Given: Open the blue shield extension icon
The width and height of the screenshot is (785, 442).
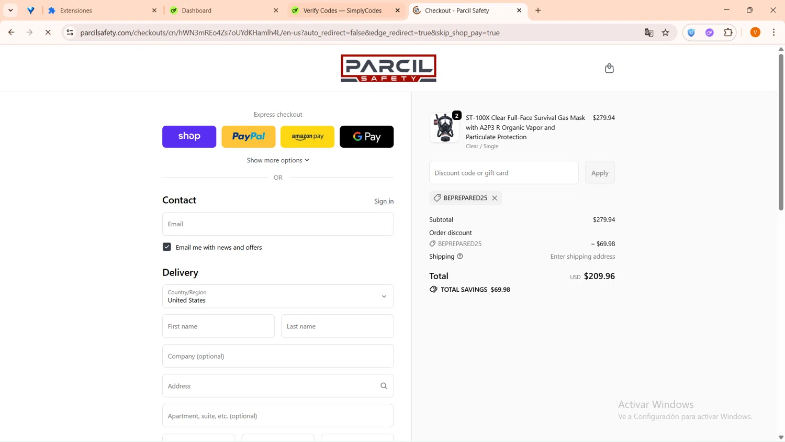Looking at the screenshot, I should (691, 32).
